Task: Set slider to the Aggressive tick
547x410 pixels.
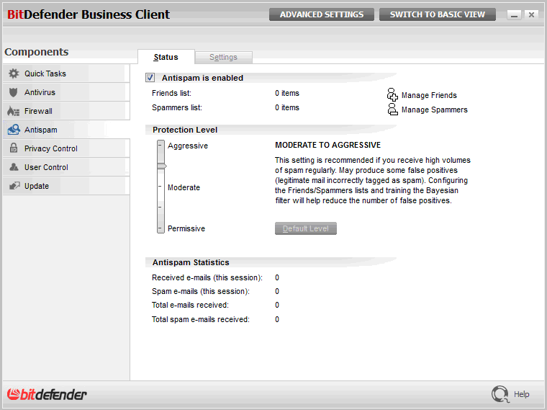Action: (x=161, y=146)
